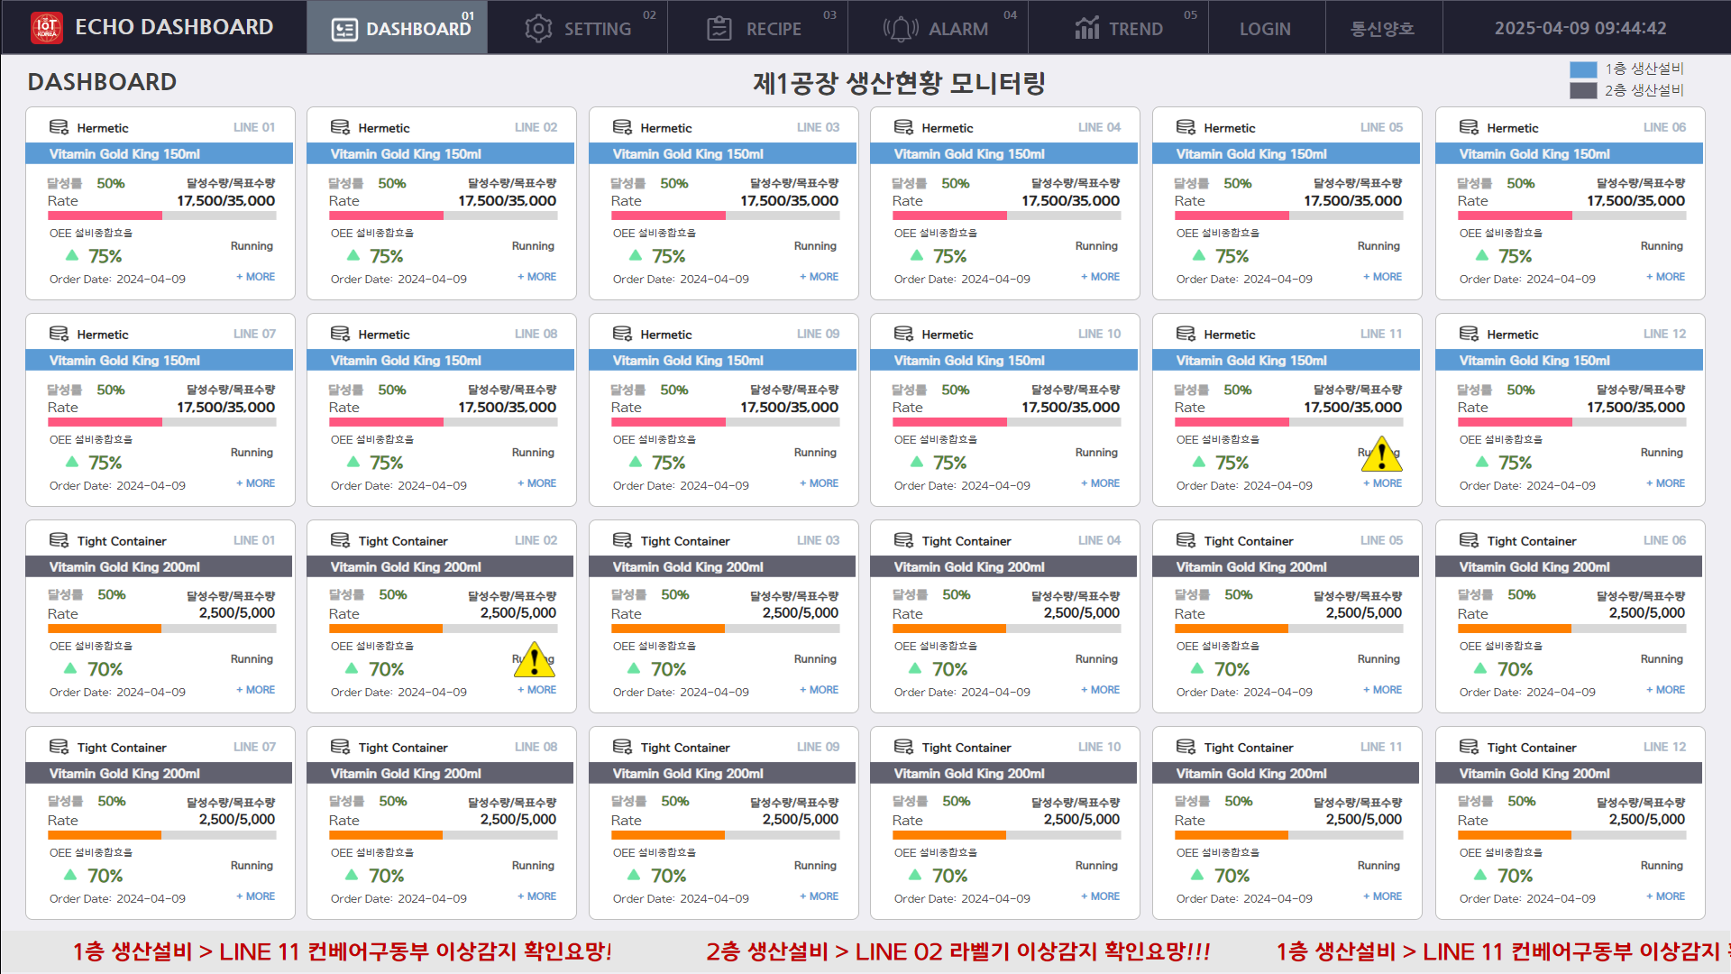1731x974 pixels.
Task: Expand MORE details on Hermetic LINE 10
Action: (x=1100, y=483)
